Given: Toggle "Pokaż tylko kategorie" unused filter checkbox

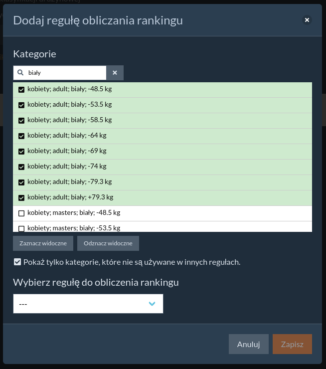Looking at the screenshot, I should (x=17, y=262).
